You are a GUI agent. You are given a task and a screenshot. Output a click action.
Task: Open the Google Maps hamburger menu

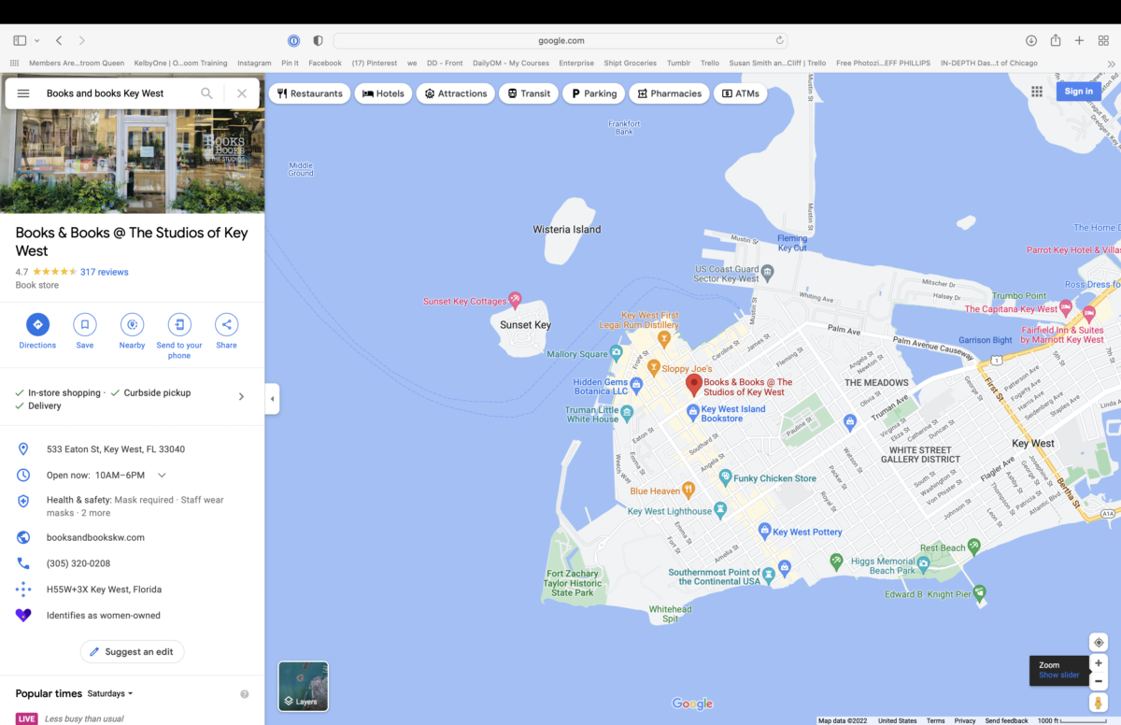tap(23, 93)
